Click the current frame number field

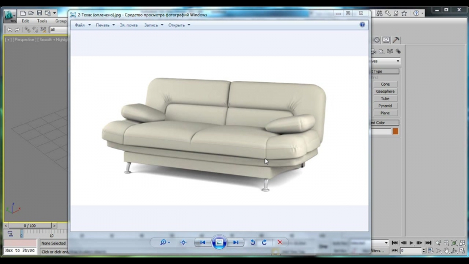[x=410, y=251]
